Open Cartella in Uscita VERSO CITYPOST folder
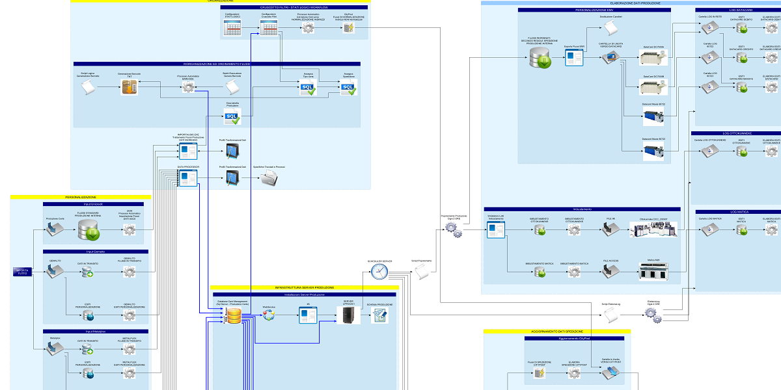Image resolution: width=781 pixels, height=390 pixels. click(610, 373)
